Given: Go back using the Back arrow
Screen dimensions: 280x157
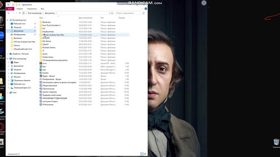Looking at the screenshot, I should 9,13.
